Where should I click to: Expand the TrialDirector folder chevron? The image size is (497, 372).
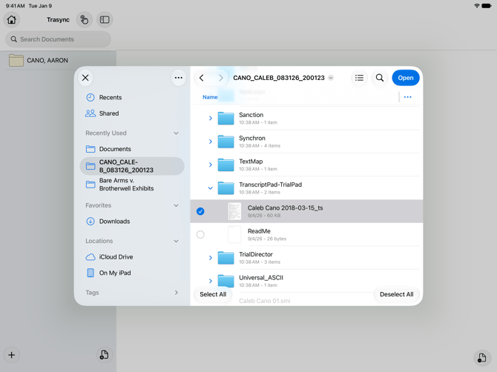tap(211, 258)
